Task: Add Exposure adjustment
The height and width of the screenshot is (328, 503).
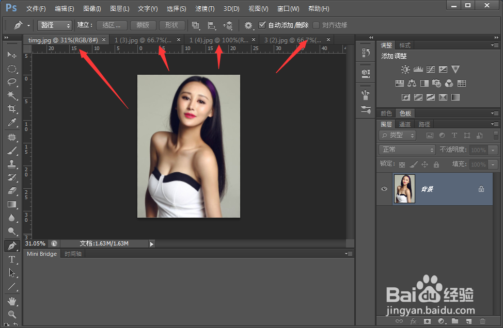Action: (443, 69)
